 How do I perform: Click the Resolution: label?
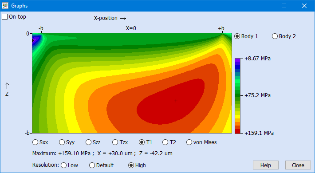46,165
